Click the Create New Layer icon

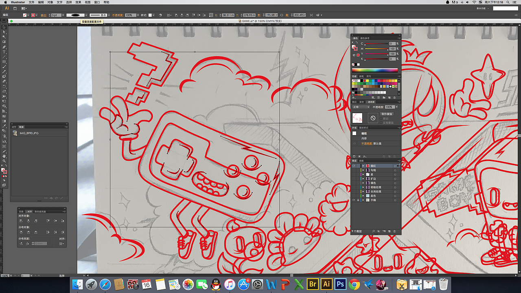click(x=389, y=231)
